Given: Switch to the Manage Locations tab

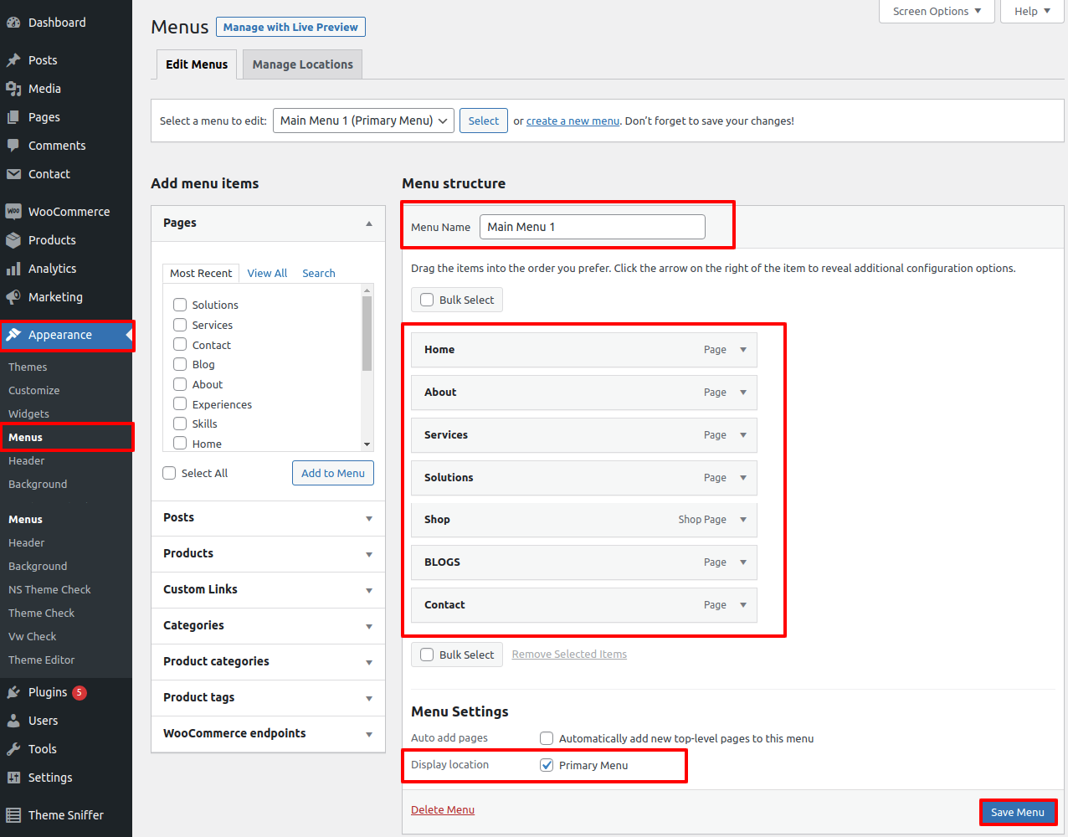Looking at the screenshot, I should point(302,64).
